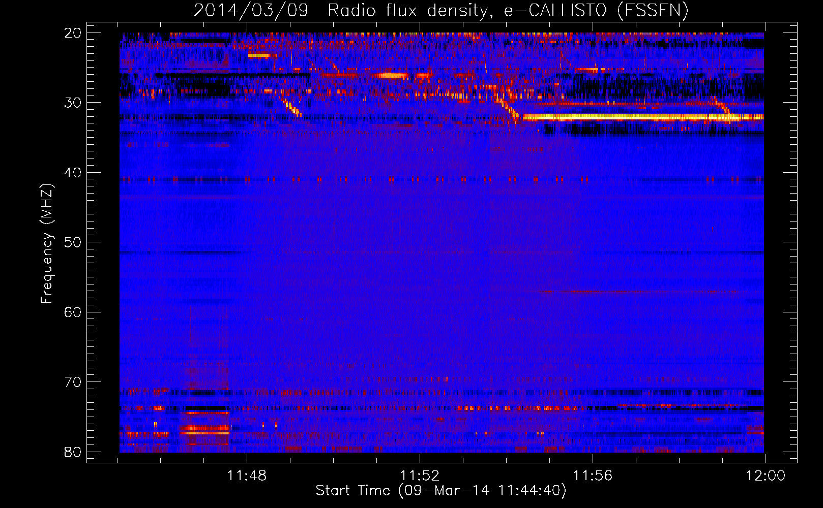The width and height of the screenshot is (823, 508).
Task: Click the '11:52' time tick label
Action: 420,476
